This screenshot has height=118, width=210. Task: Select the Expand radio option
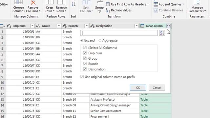(x=82, y=40)
